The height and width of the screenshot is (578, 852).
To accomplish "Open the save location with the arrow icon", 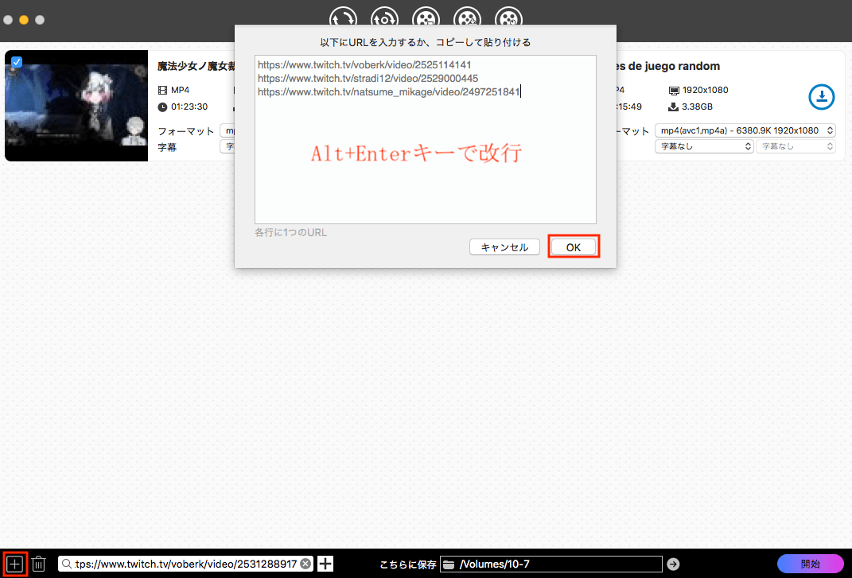I will point(673,564).
